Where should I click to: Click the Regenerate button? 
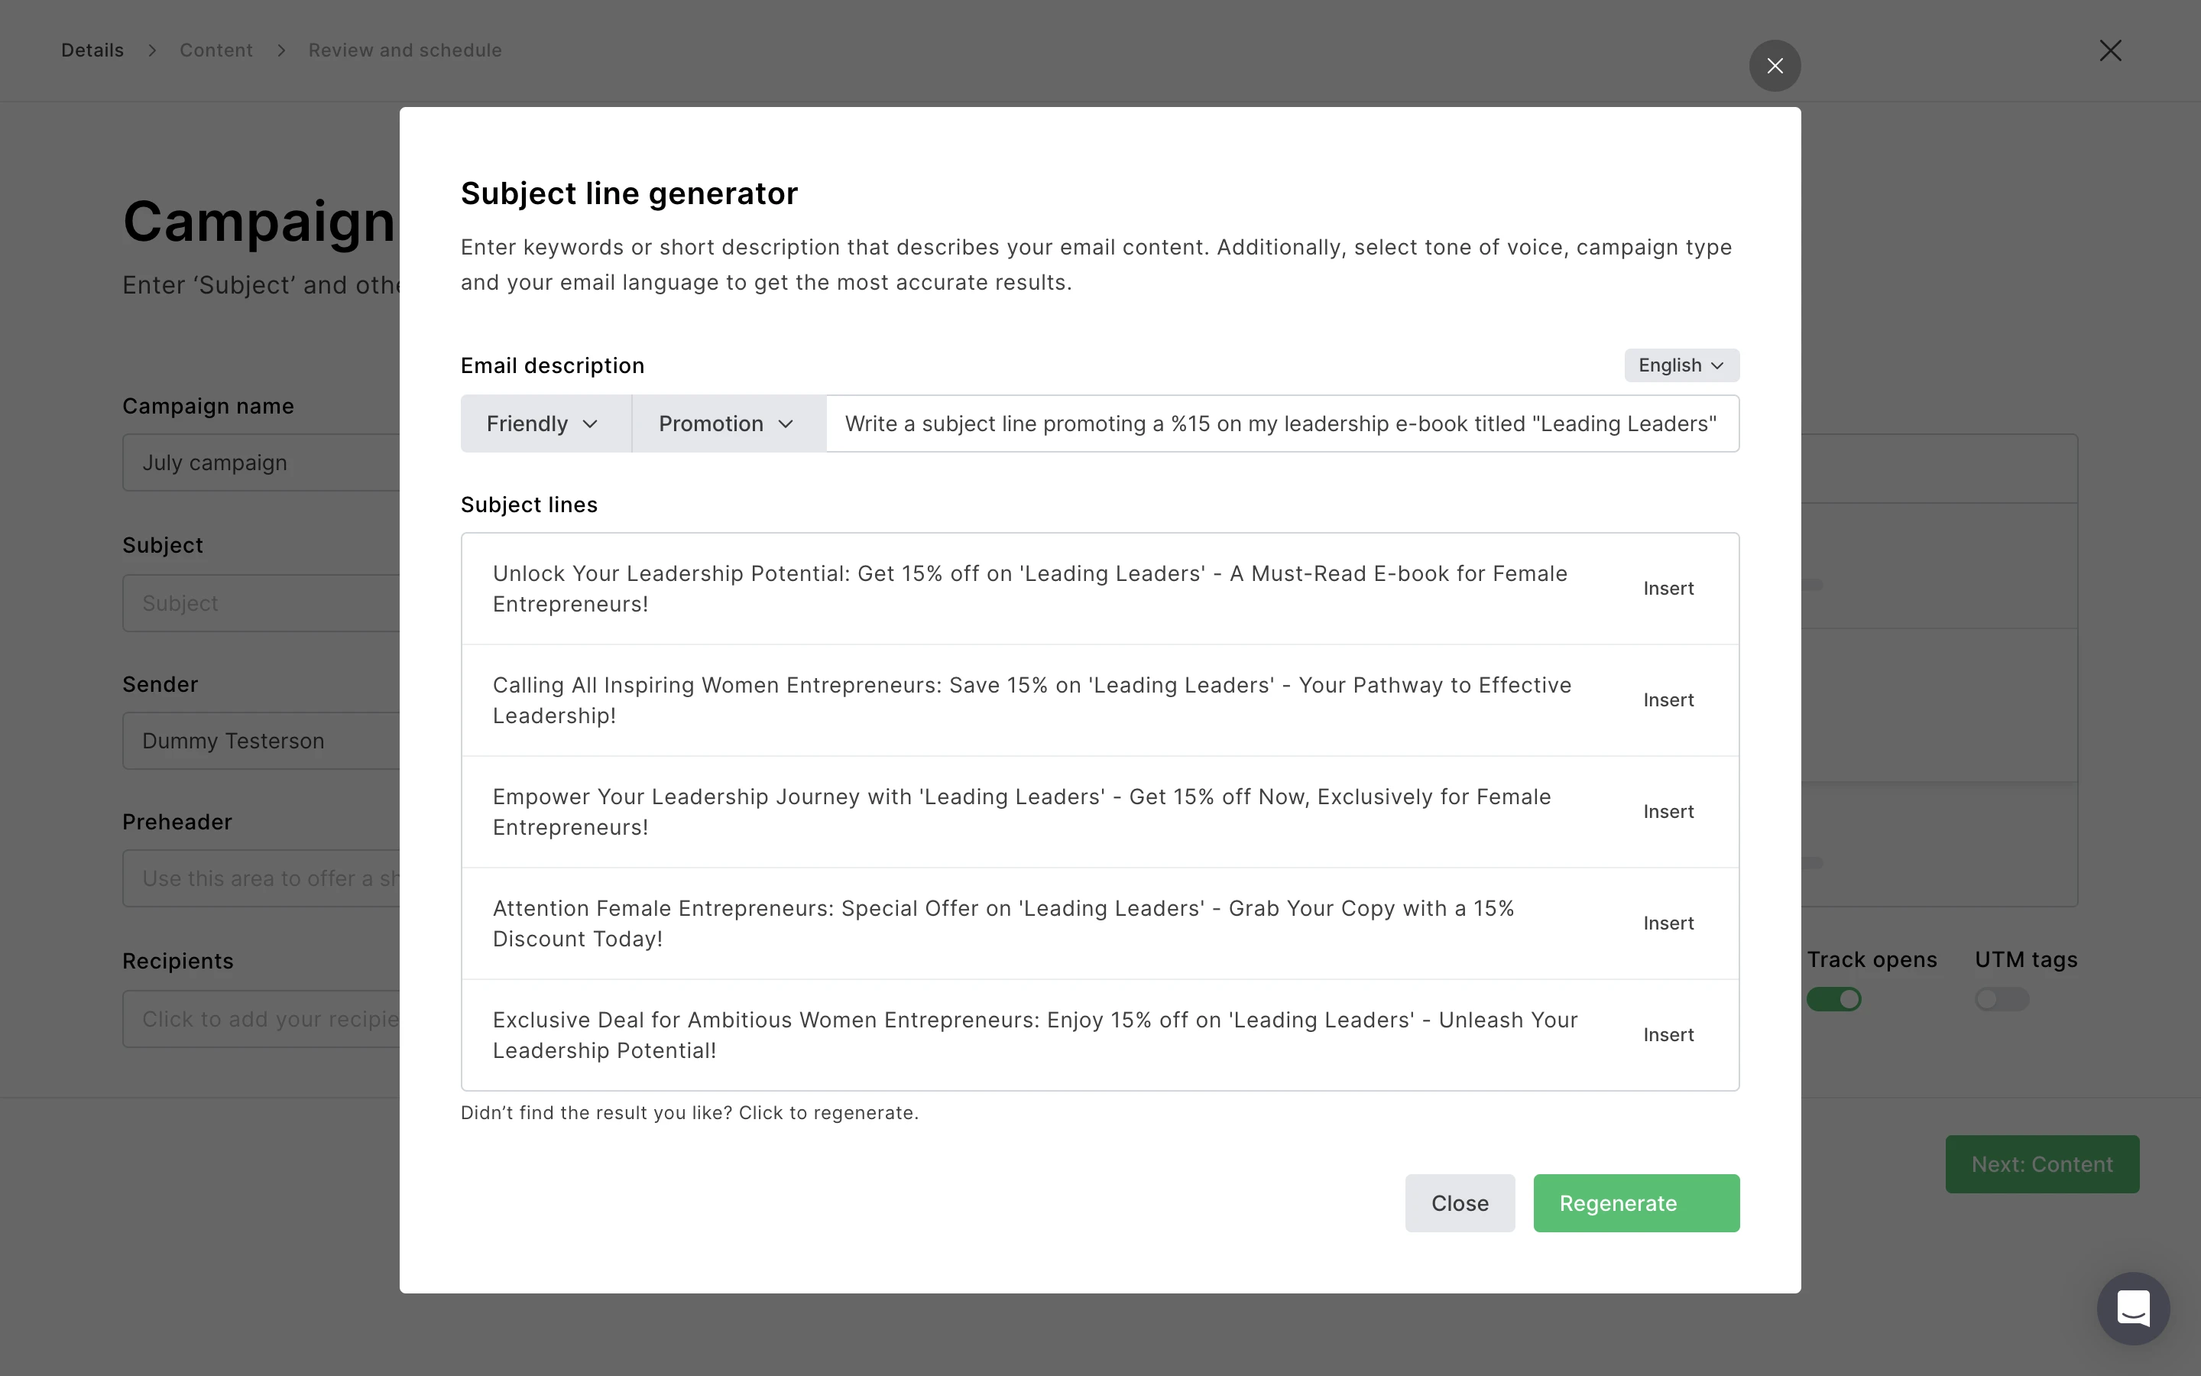(x=1635, y=1203)
